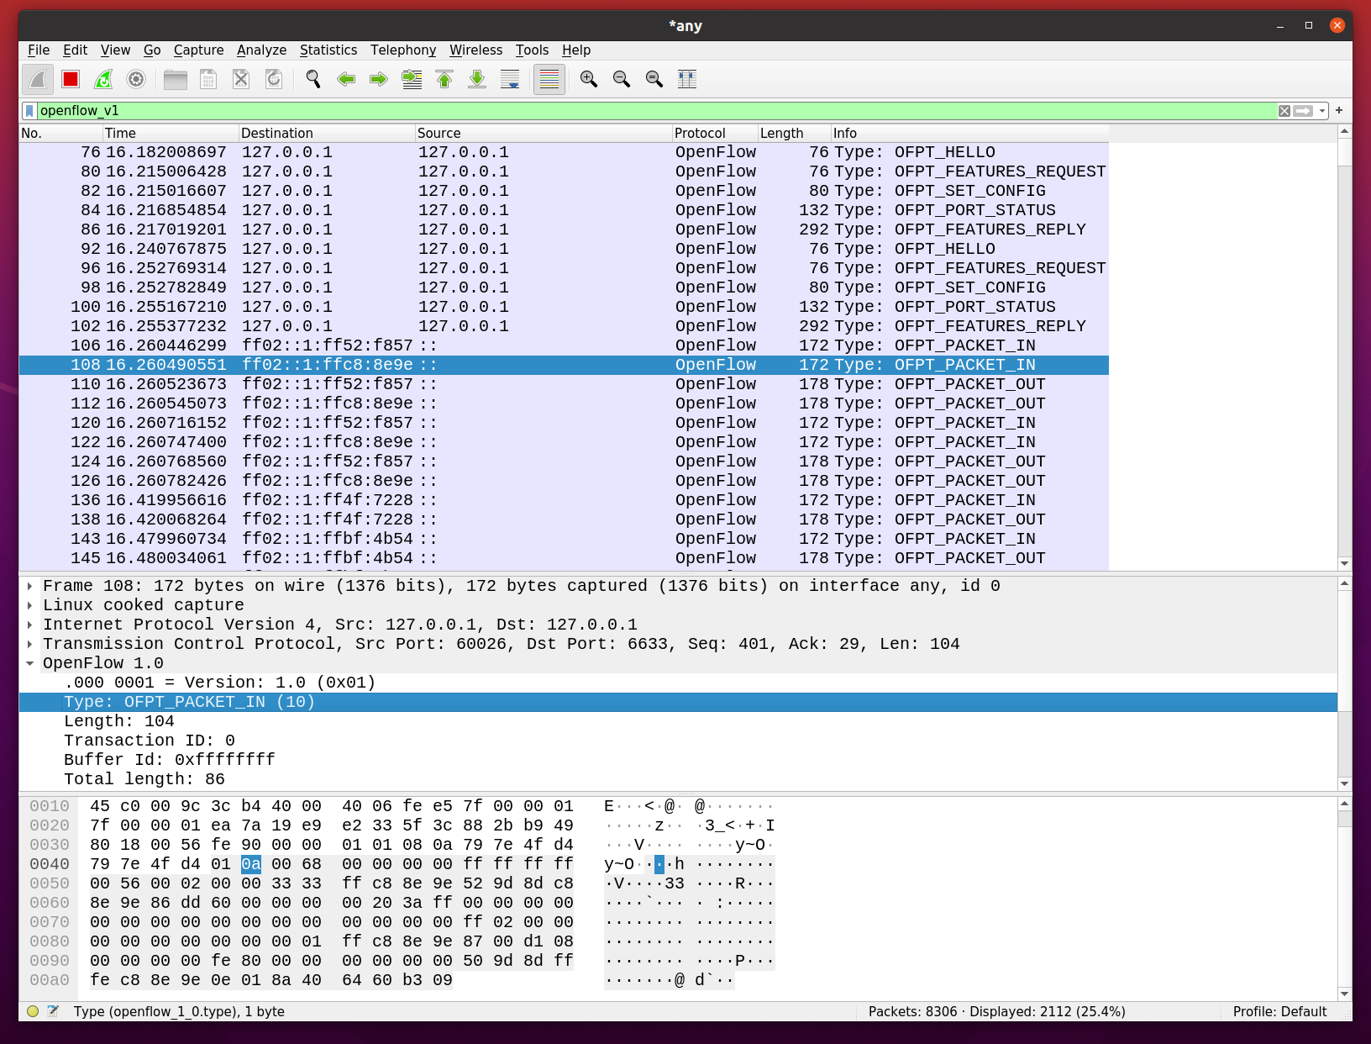
Task: Clear the display filter
Action: point(1284,111)
